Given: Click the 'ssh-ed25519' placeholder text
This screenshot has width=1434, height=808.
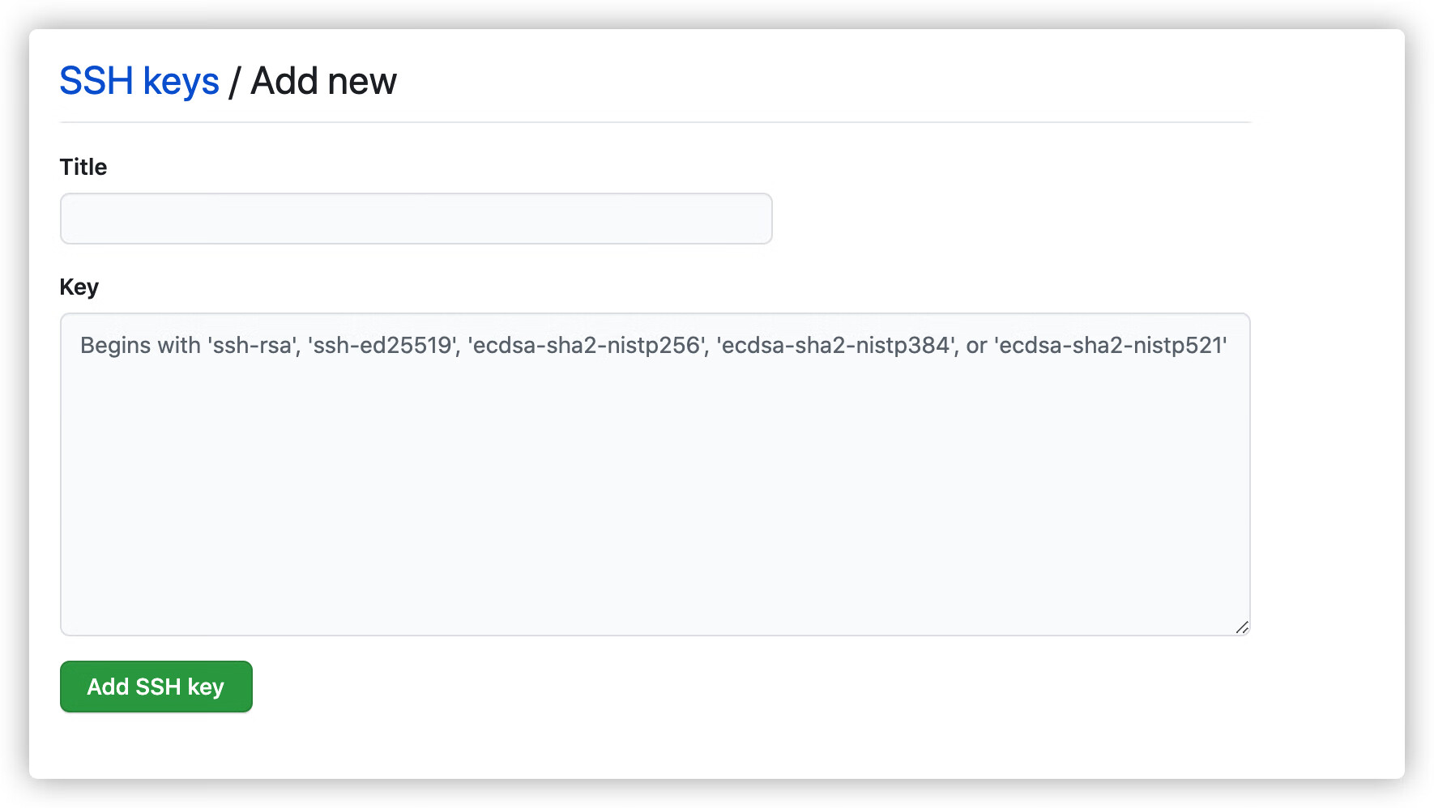Looking at the screenshot, I should pyautogui.click(x=382, y=346).
